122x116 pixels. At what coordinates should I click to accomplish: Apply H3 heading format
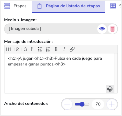click(x=24, y=49)
